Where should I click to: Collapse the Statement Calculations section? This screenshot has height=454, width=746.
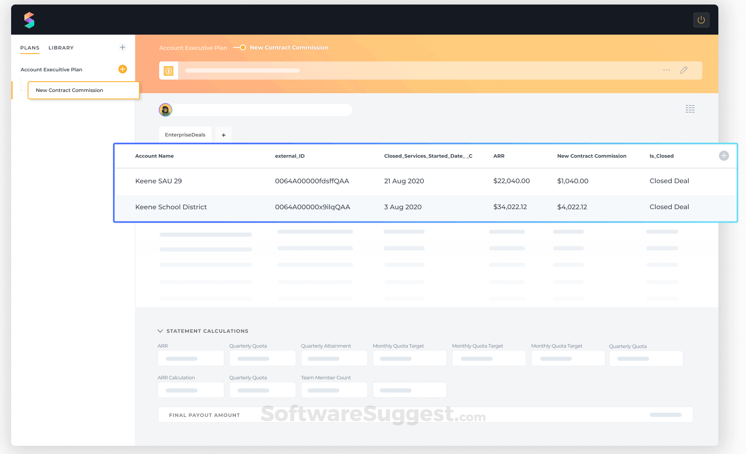(160, 331)
